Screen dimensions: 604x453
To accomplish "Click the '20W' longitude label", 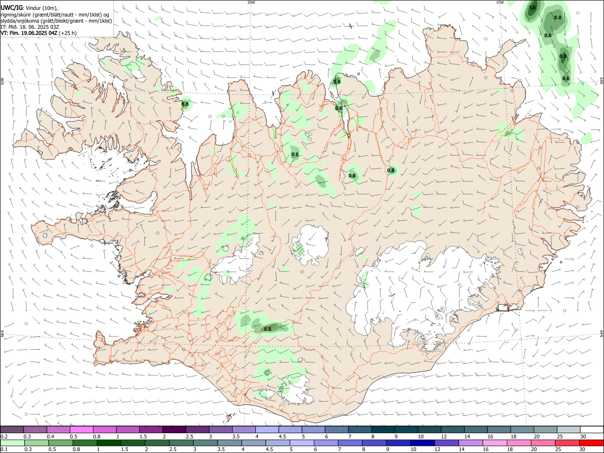I will click(x=251, y=2).
